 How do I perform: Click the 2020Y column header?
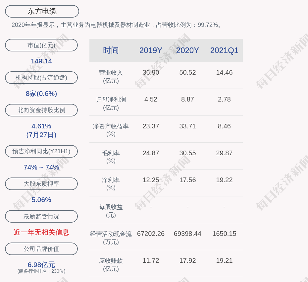187,50
